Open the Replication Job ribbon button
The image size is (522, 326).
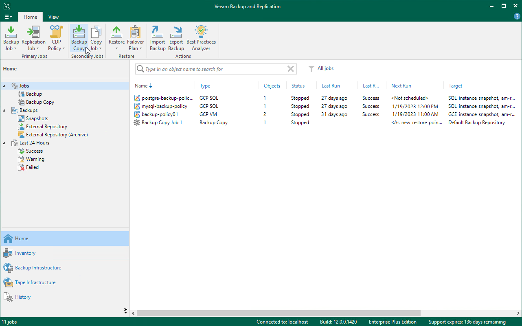pyautogui.click(x=33, y=38)
